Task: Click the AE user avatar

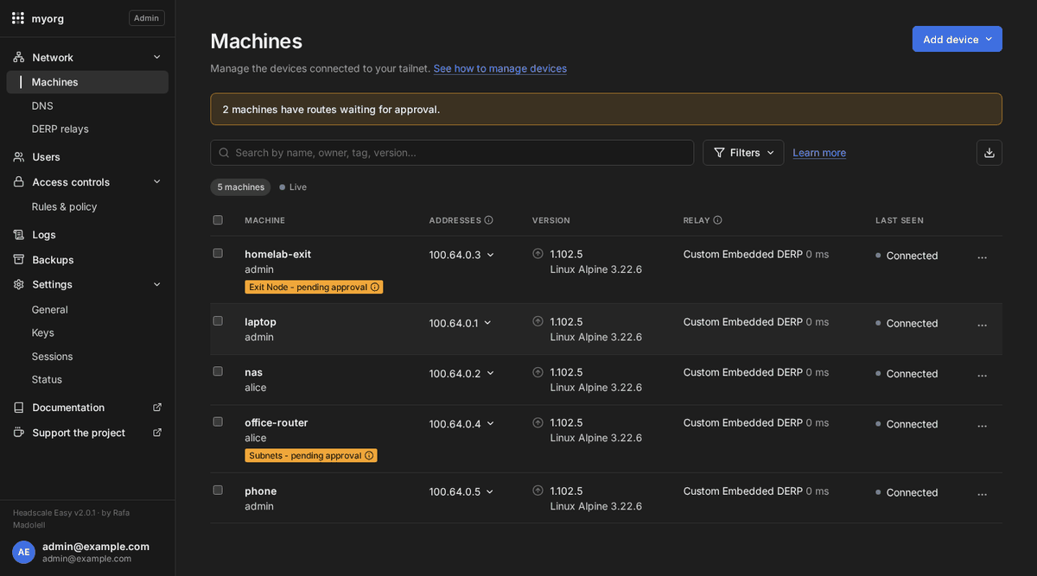Action: (24, 552)
